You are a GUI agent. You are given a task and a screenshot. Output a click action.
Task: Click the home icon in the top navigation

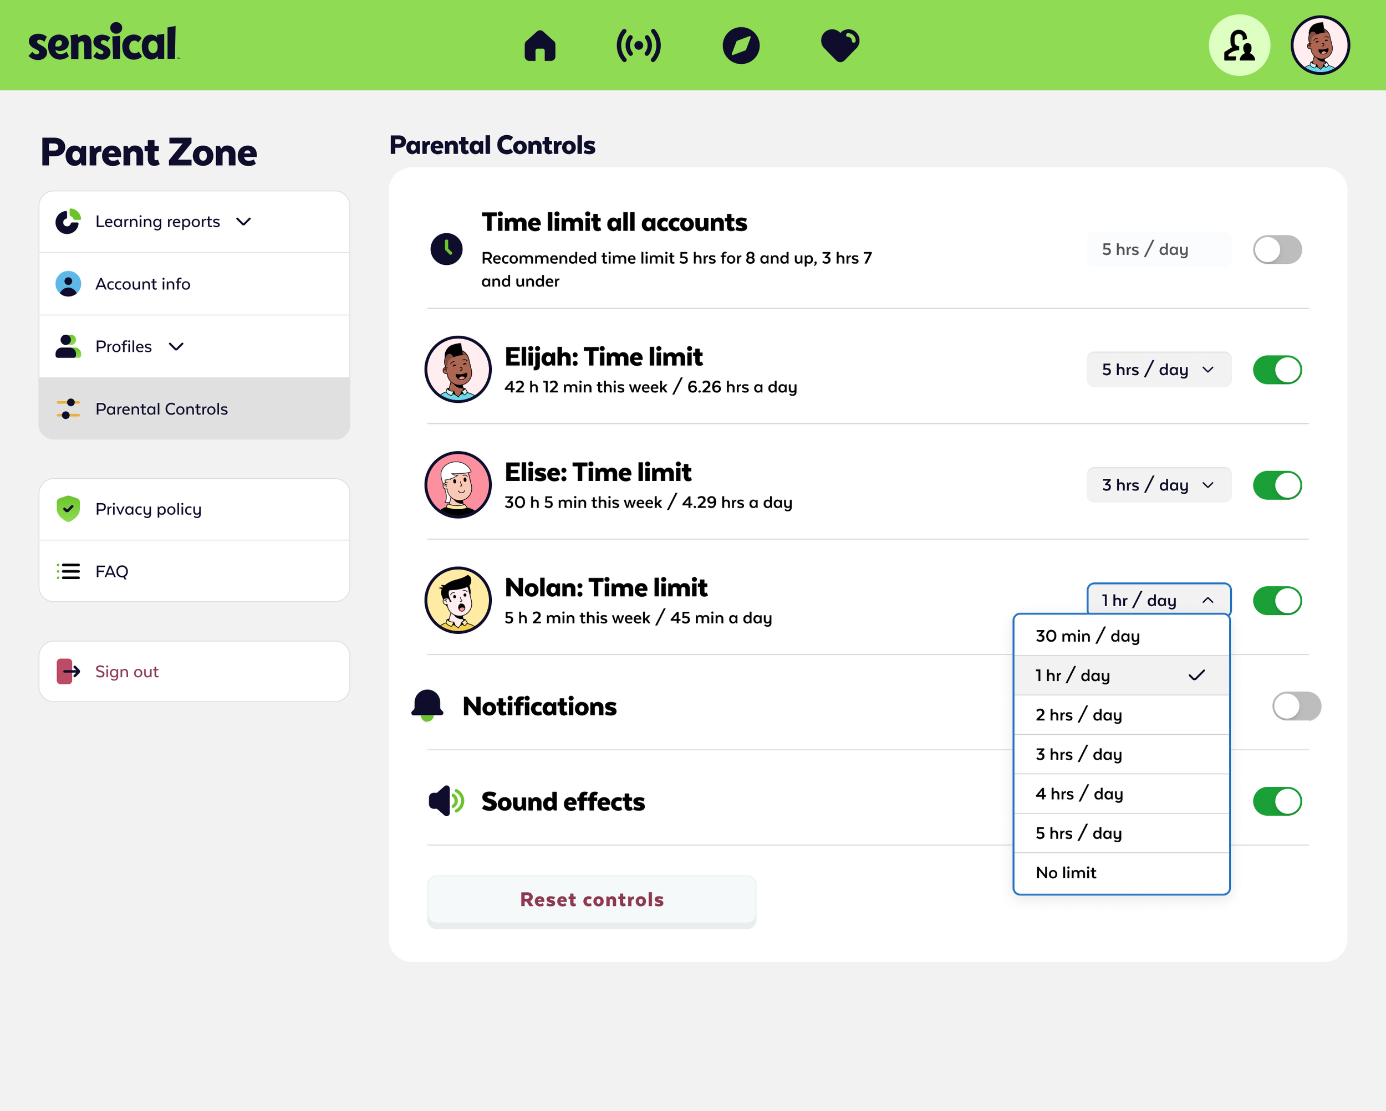click(x=541, y=45)
